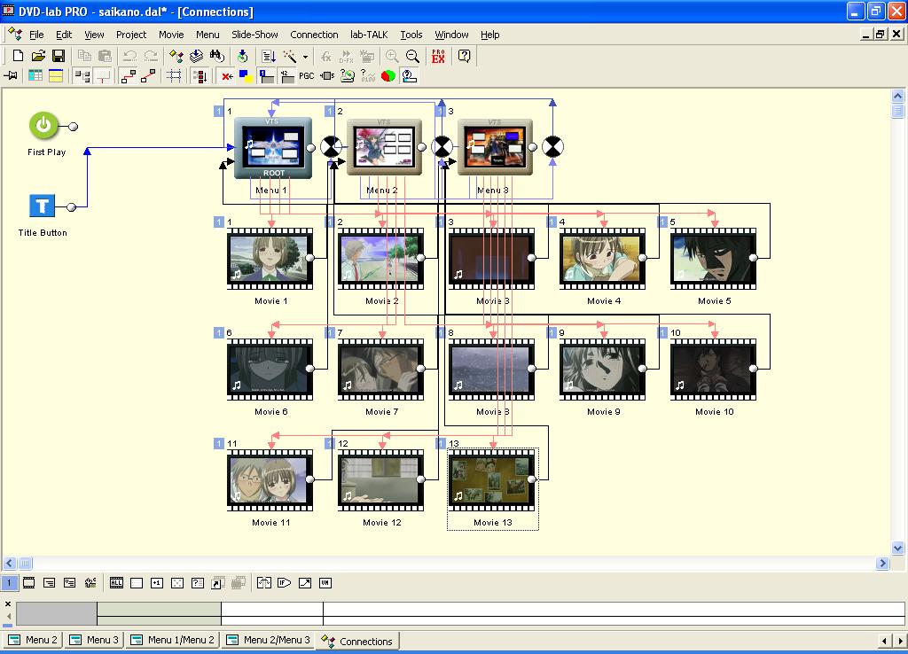The width and height of the screenshot is (908, 654).
Task: Click the diagonal arrow icon in the bottom toolbar
Action: (305, 583)
